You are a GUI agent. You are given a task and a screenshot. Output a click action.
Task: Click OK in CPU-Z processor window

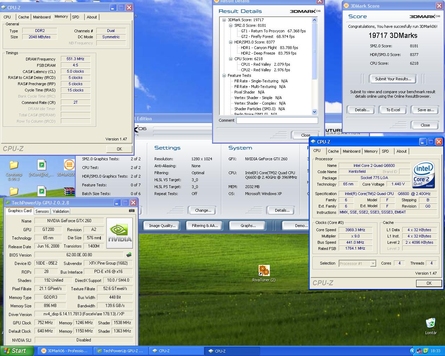pos(429,283)
